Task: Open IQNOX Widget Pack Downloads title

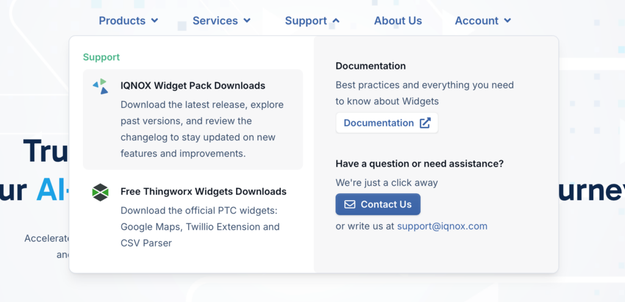Action: (193, 85)
